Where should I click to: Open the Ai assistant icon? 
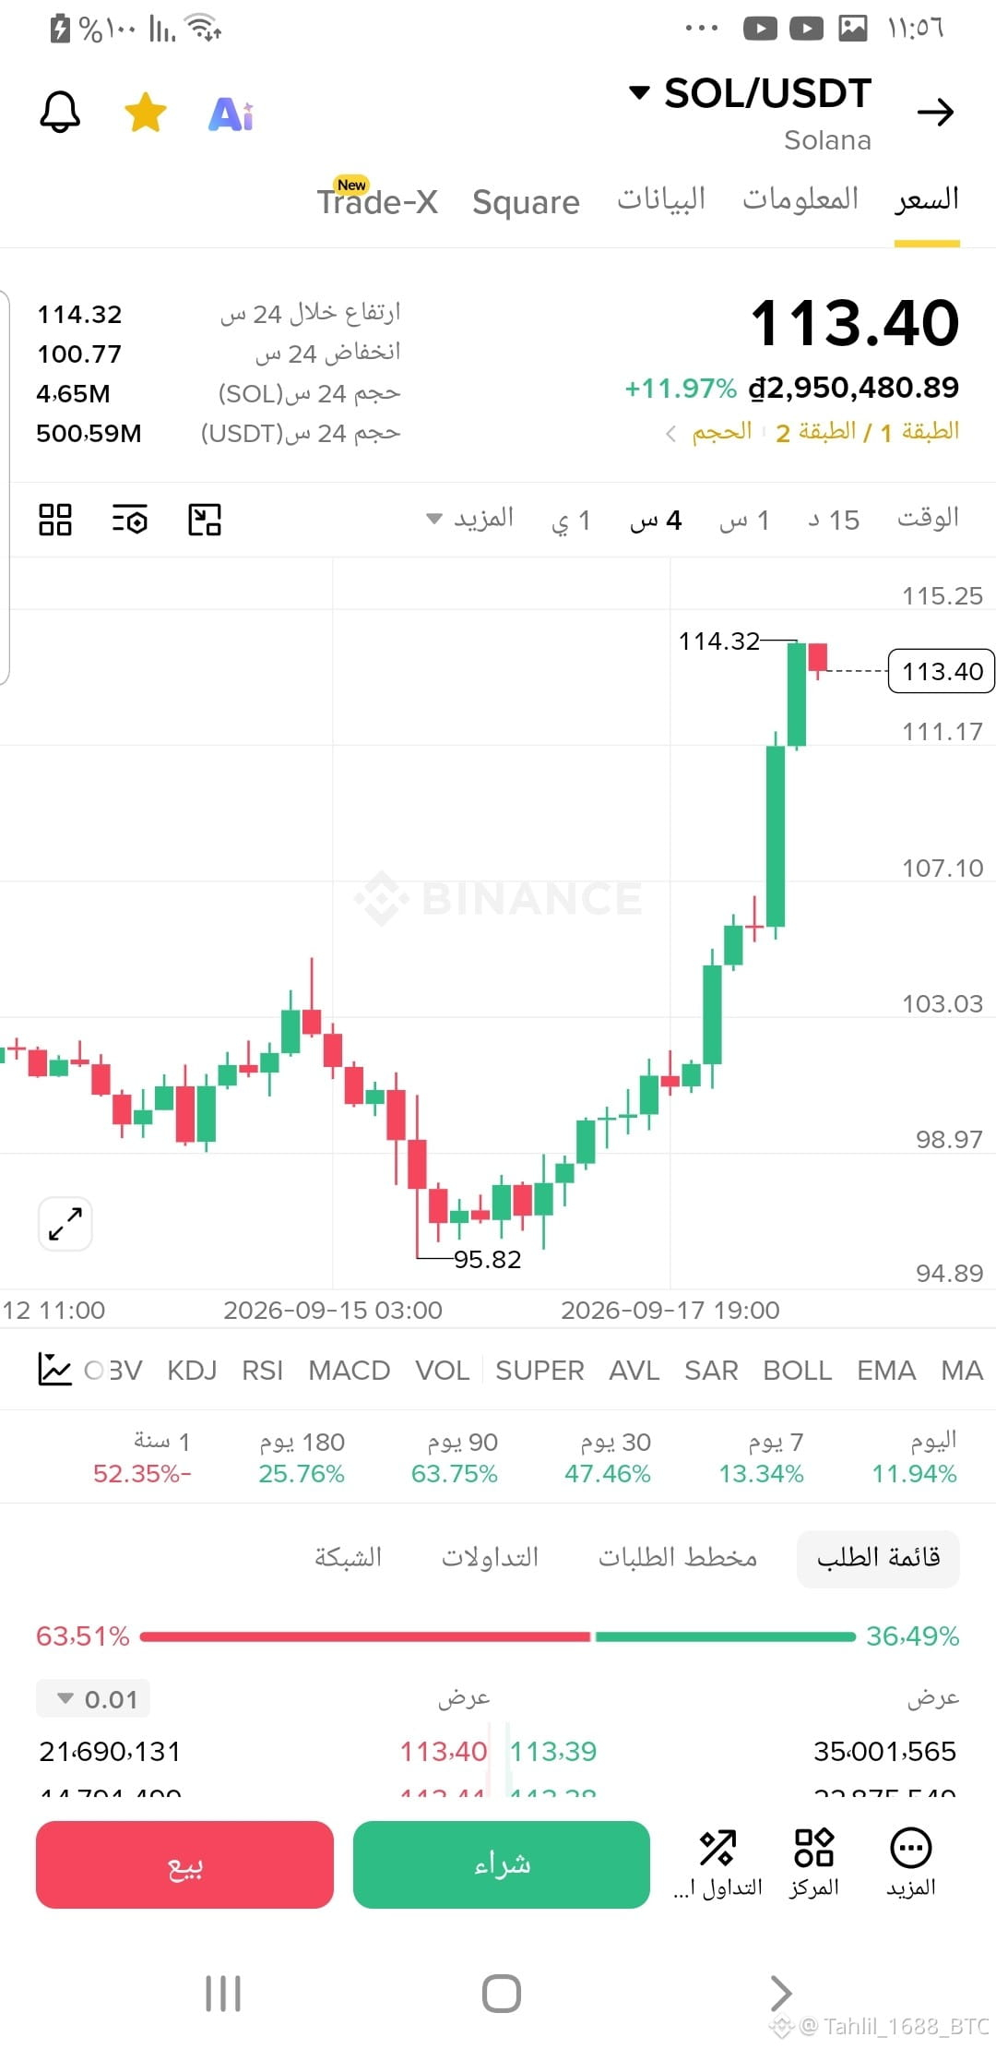231,114
